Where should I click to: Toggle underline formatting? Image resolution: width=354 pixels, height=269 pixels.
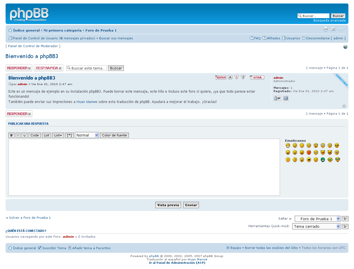click(24, 135)
